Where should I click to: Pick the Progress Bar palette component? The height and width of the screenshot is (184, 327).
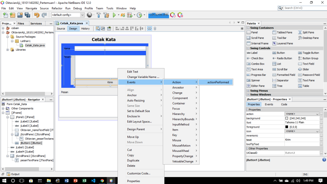[256, 75]
